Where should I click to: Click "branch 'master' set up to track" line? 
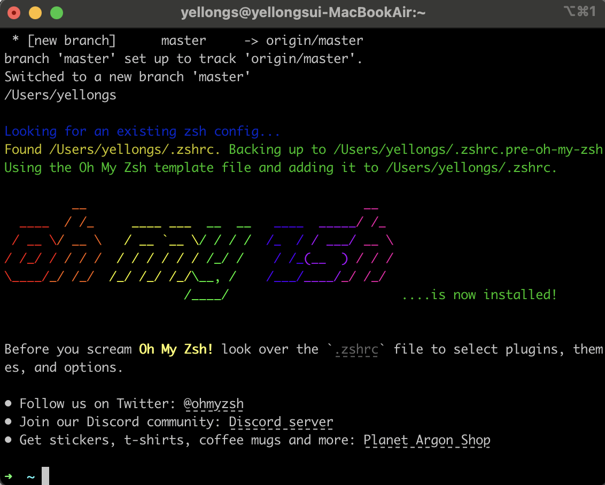tap(183, 59)
